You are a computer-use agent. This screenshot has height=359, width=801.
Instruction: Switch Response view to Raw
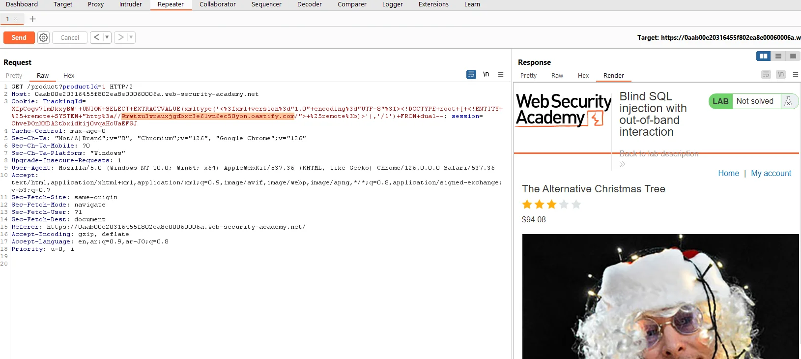pos(557,76)
